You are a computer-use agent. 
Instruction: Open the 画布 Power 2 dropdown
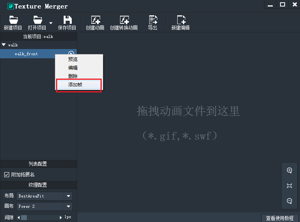click(45, 206)
